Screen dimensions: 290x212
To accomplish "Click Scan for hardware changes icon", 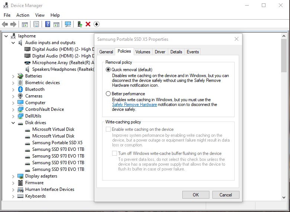I will (68, 24).
